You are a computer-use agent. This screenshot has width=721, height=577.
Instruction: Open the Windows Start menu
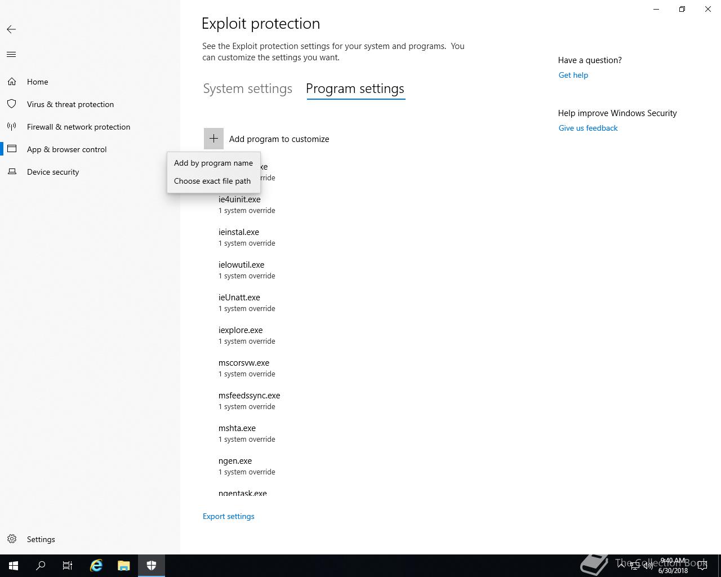tap(14, 566)
